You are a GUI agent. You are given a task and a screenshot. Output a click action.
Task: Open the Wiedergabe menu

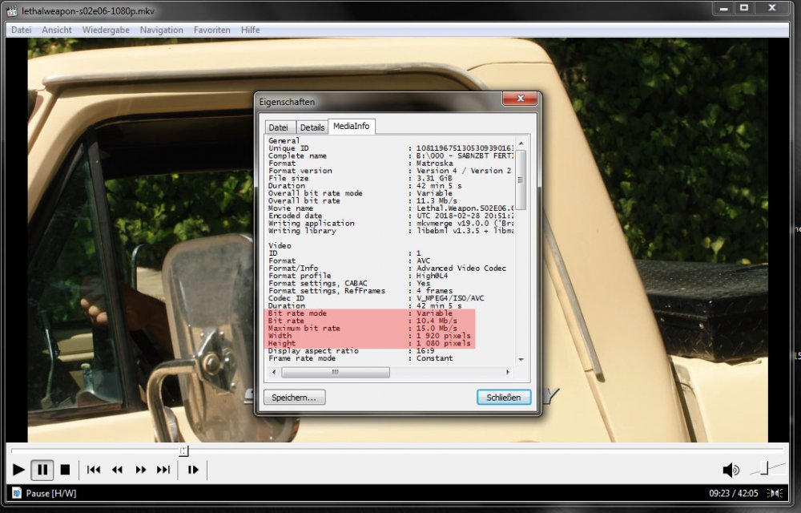[106, 30]
